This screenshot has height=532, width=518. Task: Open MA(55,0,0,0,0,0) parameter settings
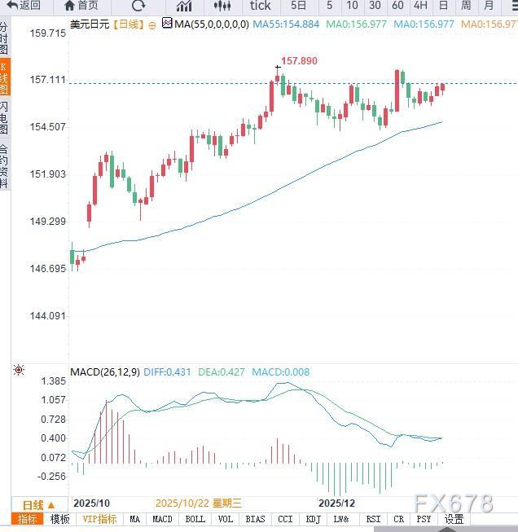coord(212,24)
